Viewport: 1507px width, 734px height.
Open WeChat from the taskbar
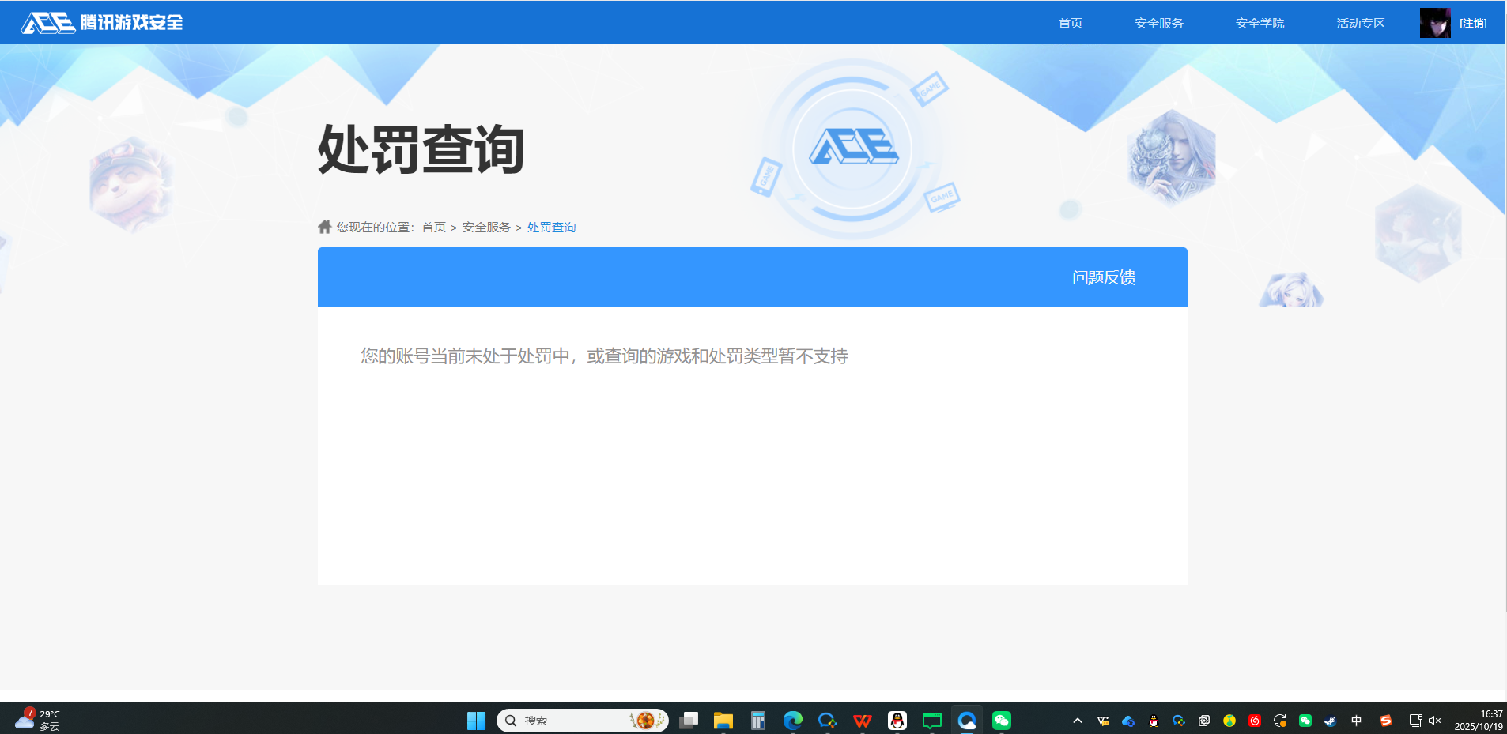(1003, 721)
